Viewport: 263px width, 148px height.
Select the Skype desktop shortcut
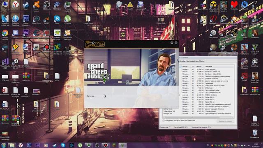57,20
